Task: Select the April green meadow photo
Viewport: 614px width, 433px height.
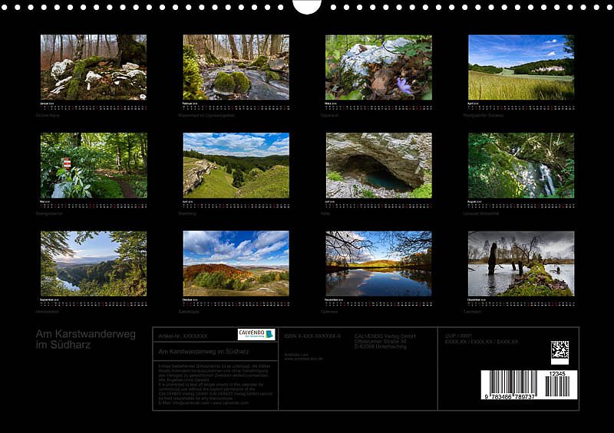Action: pyautogui.click(x=521, y=67)
